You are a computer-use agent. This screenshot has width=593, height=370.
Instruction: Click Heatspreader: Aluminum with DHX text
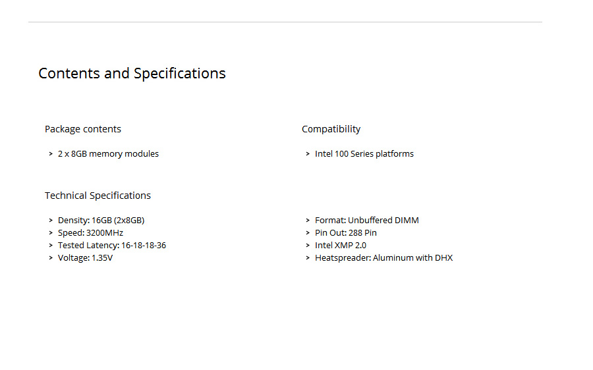pyautogui.click(x=384, y=258)
